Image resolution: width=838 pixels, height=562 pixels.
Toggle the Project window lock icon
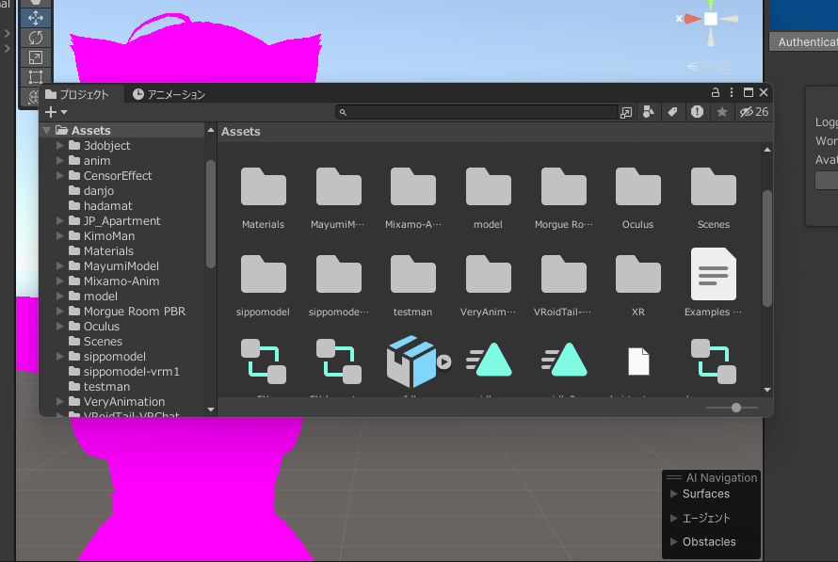pyautogui.click(x=716, y=92)
